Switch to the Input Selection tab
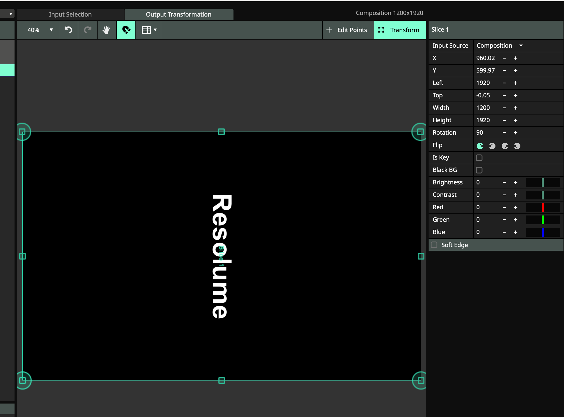This screenshot has height=417, width=564. (70, 15)
